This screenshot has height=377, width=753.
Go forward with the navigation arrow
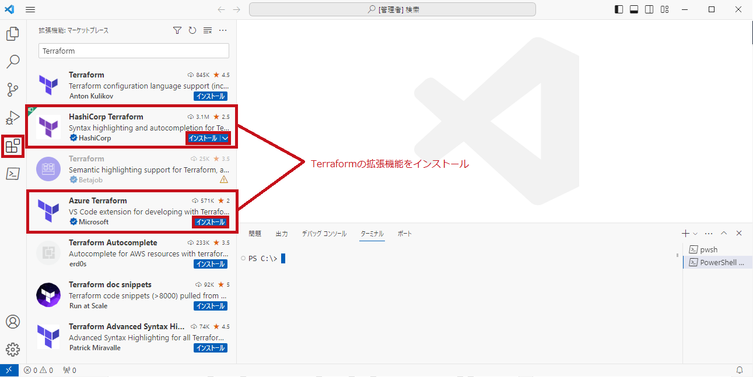point(236,9)
